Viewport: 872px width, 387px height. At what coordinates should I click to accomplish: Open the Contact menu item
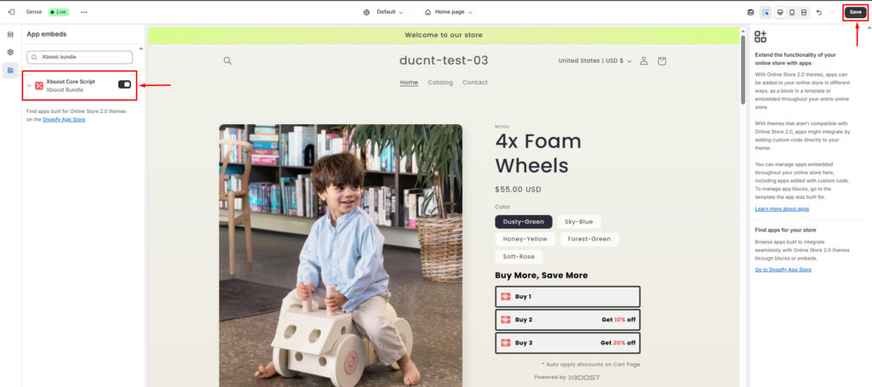[x=475, y=83]
